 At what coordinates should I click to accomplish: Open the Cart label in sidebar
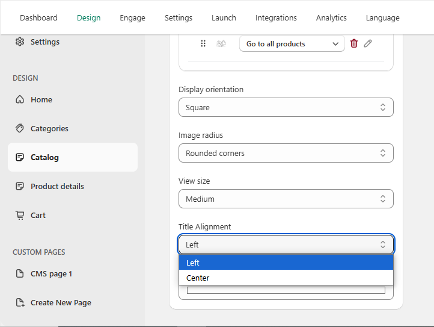pyautogui.click(x=38, y=215)
